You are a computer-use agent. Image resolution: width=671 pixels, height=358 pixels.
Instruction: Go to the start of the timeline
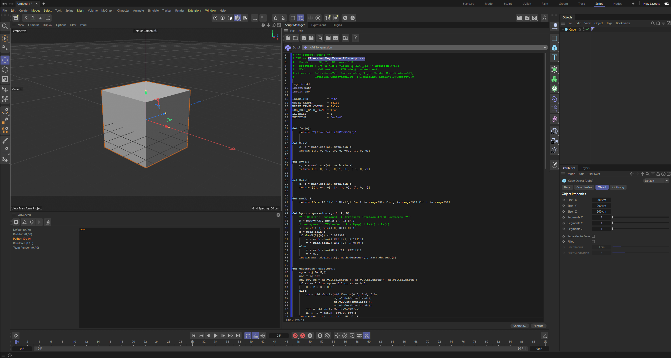tap(193, 336)
